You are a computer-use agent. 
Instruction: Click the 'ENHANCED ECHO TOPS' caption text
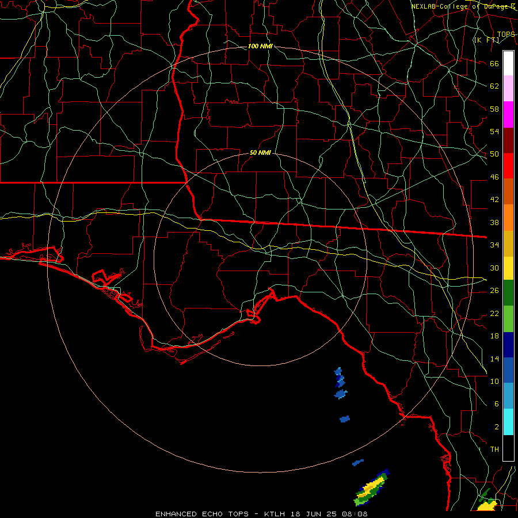202,514
